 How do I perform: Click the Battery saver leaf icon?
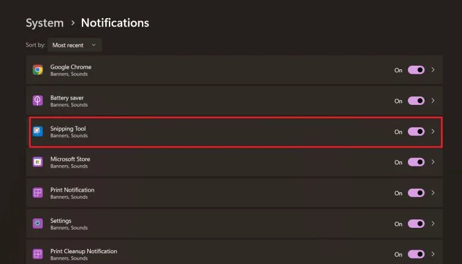pos(37,101)
